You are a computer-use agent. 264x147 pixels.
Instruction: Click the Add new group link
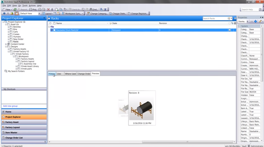point(10,106)
